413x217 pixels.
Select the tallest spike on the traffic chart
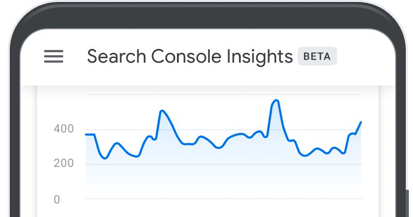(x=276, y=101)
